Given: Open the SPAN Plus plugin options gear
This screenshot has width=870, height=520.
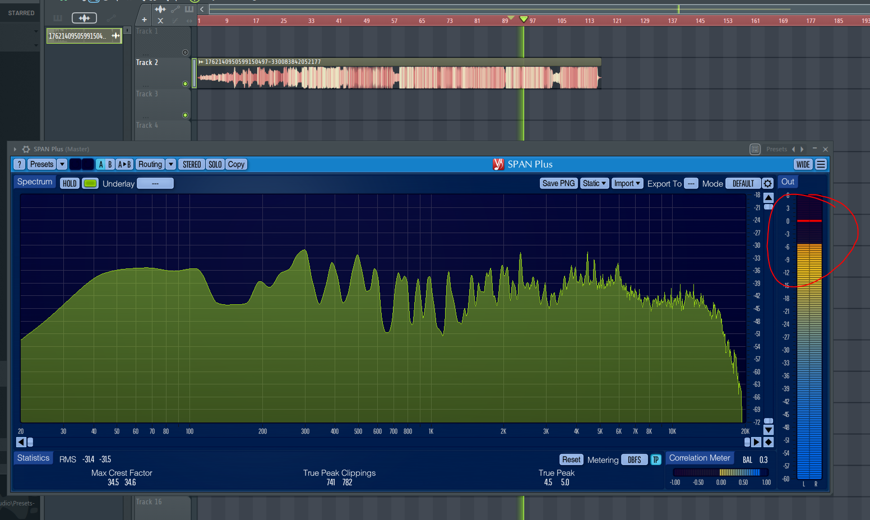Looking at the screenshot, I should pos(26,149).
